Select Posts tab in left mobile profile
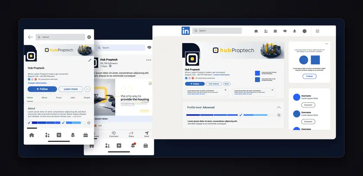Viewport: 363px width, 176px height. 59,97
